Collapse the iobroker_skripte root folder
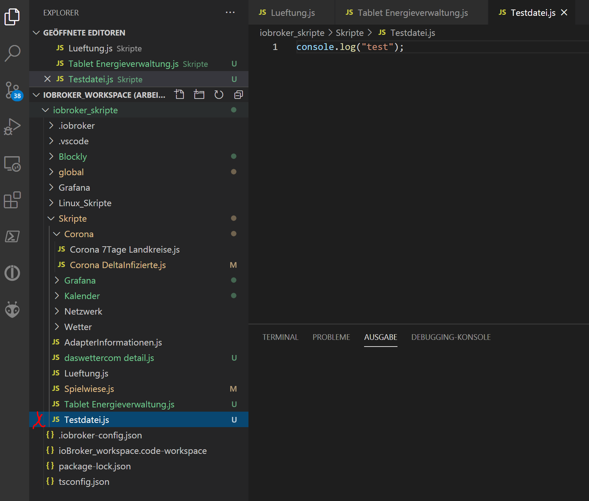 (45, 110)
